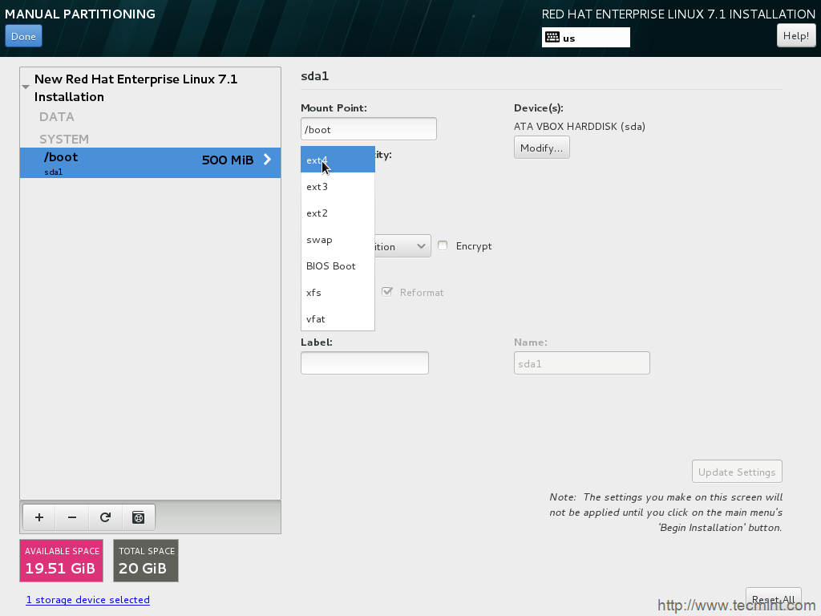
Task: Click the configure selected mount point icon
Action: pyautogui.click(x=138, y=517)
